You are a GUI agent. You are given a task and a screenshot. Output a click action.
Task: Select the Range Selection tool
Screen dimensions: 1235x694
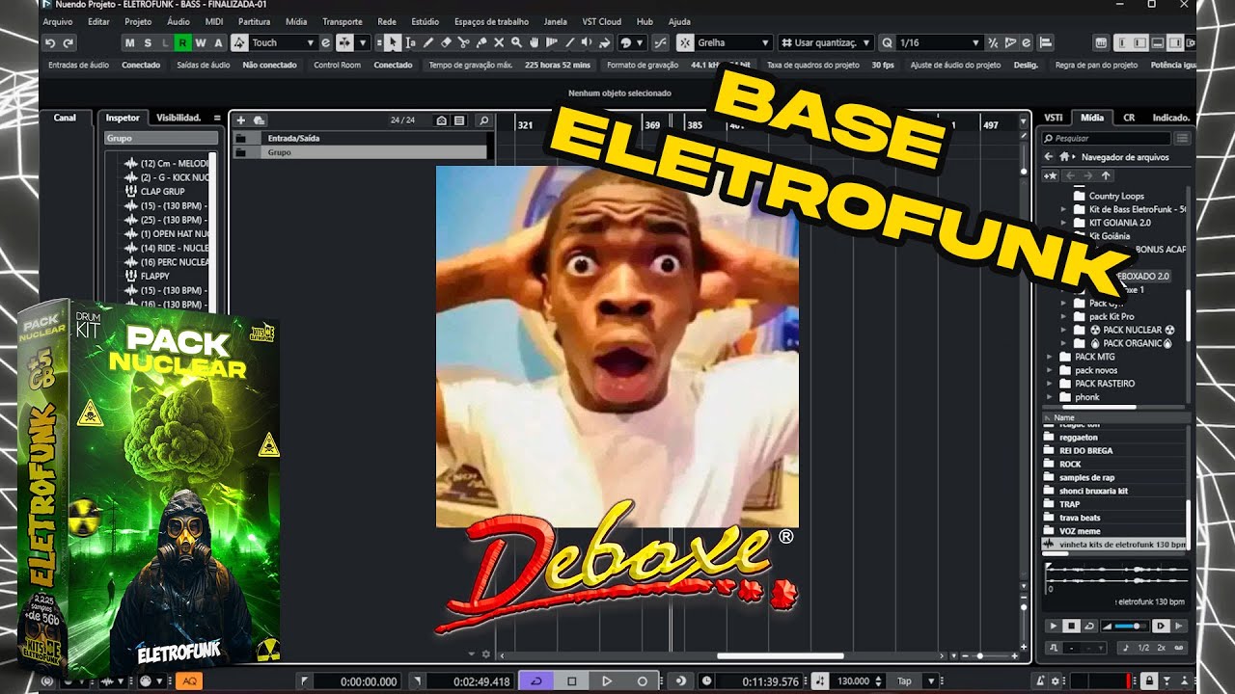[411, 42]
